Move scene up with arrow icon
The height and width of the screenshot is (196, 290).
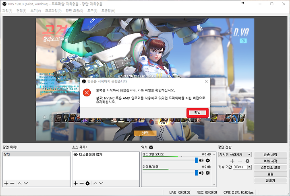(20, 183)
